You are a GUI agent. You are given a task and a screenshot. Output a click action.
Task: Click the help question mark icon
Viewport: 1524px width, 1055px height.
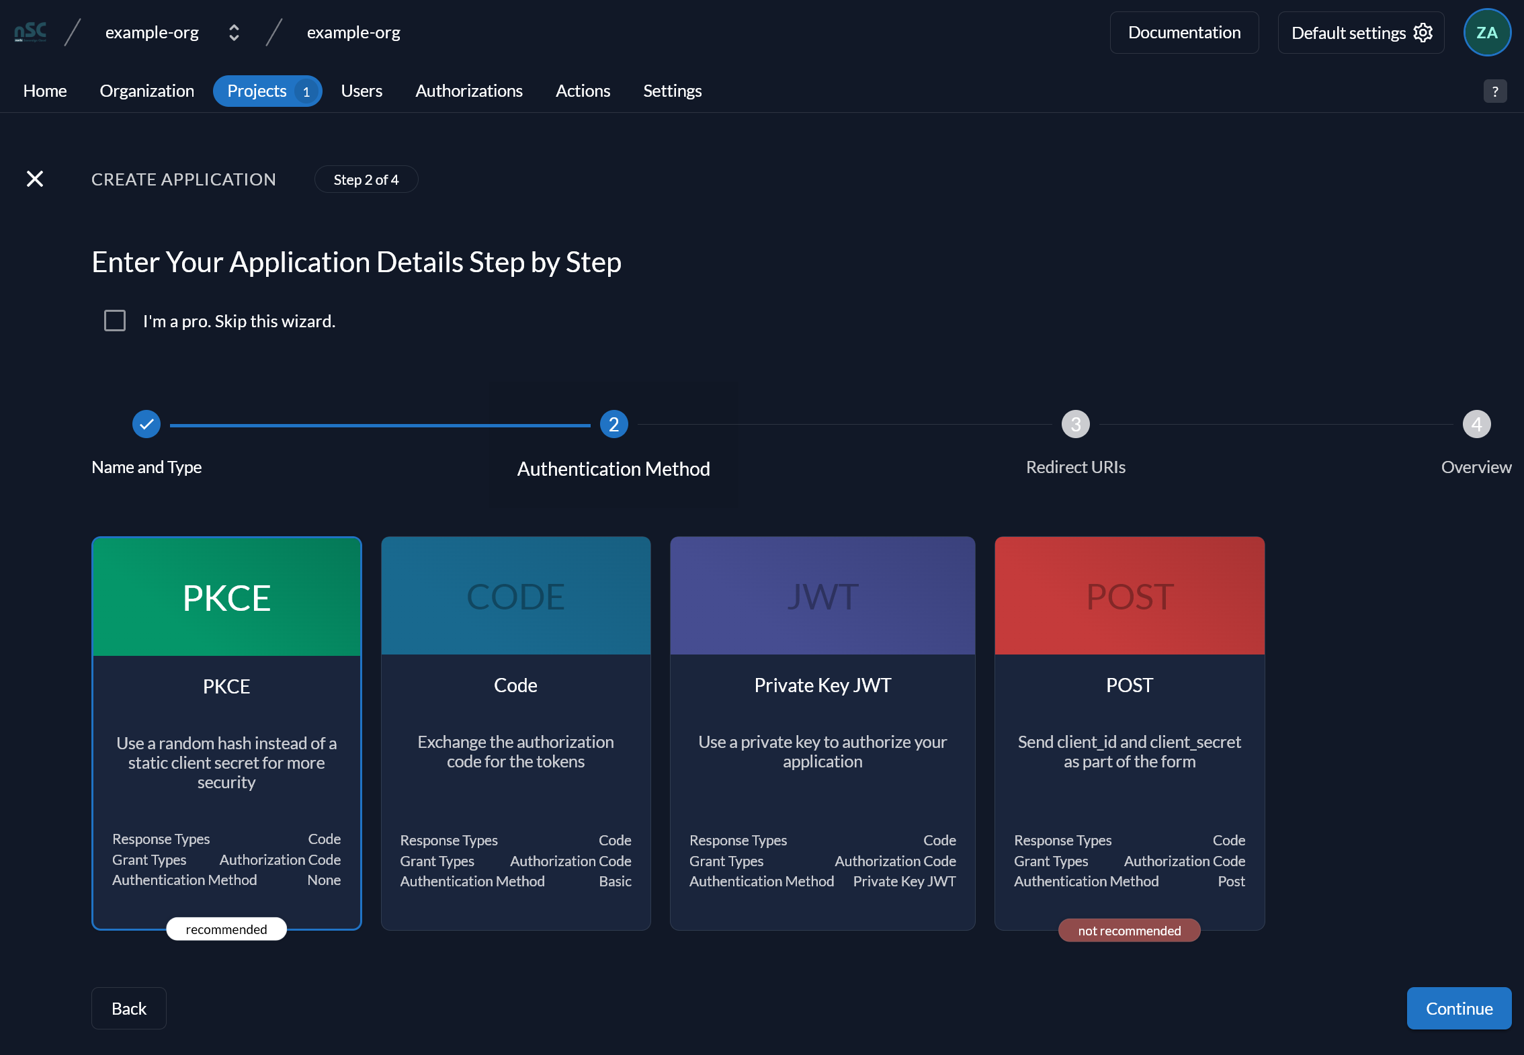coord(1495,91)
